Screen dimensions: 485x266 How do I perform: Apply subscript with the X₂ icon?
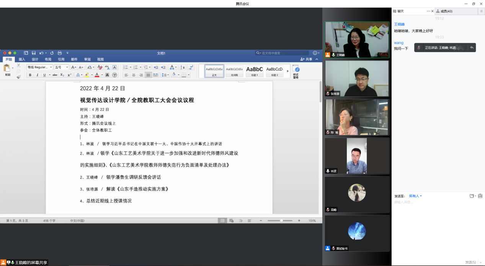pyautogui.click(x=62, y=75)
